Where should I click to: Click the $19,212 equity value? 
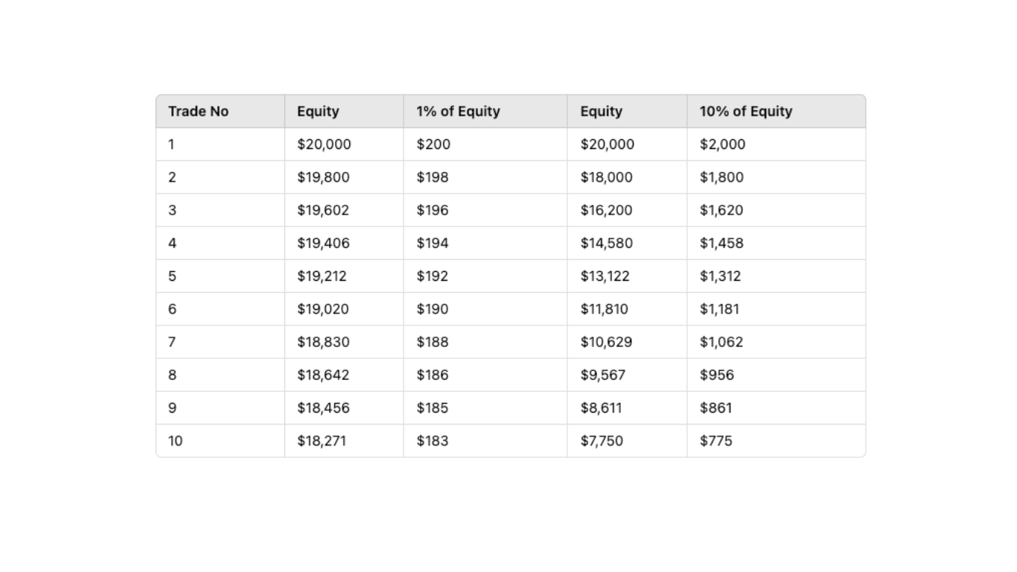point(322,276)
